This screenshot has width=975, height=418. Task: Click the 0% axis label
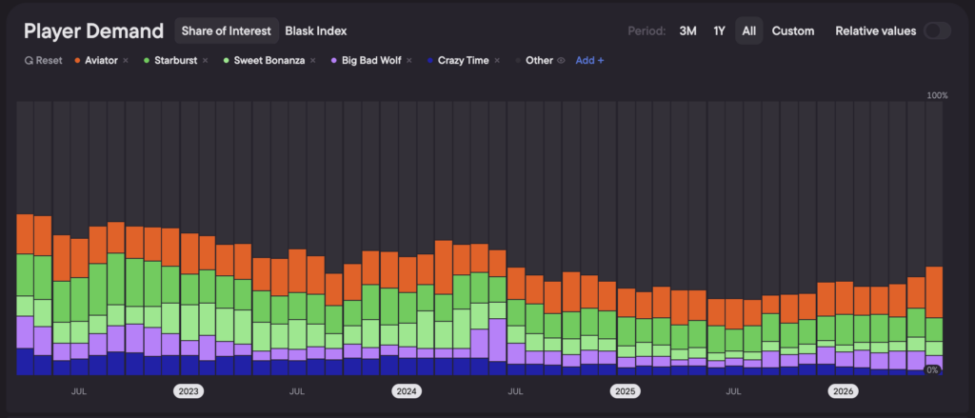pyautogui.click(x=933, y=369)
